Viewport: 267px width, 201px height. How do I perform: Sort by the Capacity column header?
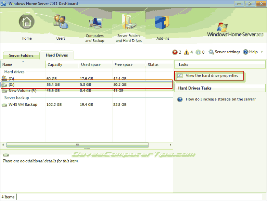point(62,65)
